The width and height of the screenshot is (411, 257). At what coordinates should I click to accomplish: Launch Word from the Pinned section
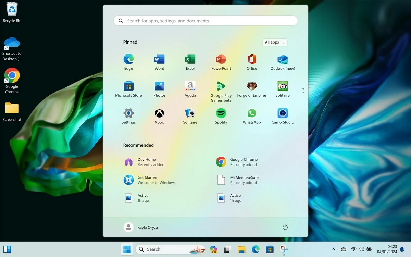(159, 62)
